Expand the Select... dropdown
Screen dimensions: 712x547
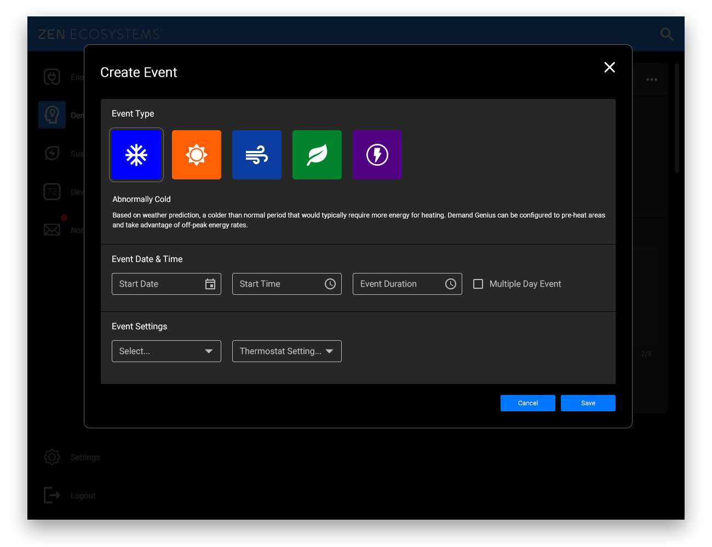[166, 351]
